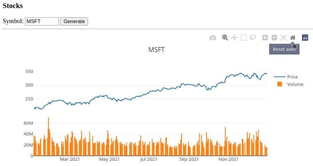Select the Zoom magnifier tool
The width and height of the screenshot is (313, 166).
225,38
